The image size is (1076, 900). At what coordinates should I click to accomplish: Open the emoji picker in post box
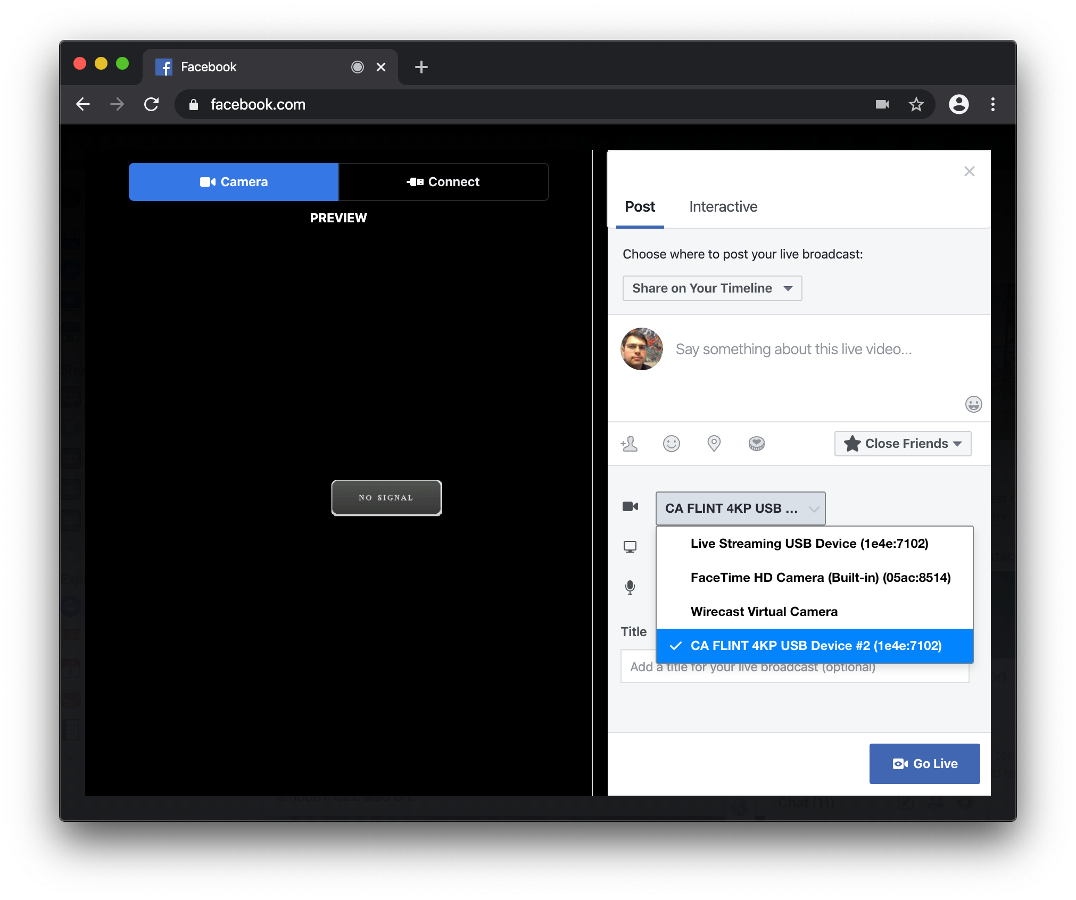pyautogui.click(x=973, y=404)
